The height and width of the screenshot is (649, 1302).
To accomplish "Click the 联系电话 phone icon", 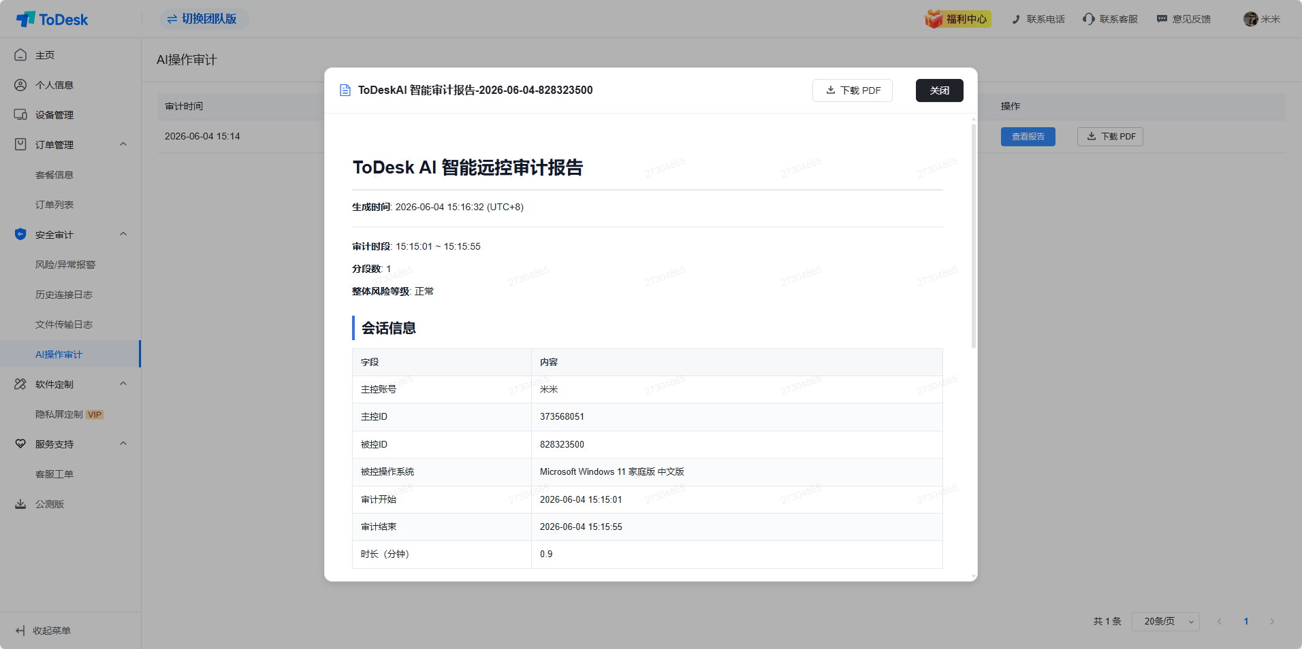I will 1016,19.
